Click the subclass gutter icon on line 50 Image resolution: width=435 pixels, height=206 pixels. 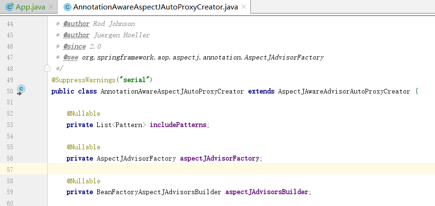(21, 90)
